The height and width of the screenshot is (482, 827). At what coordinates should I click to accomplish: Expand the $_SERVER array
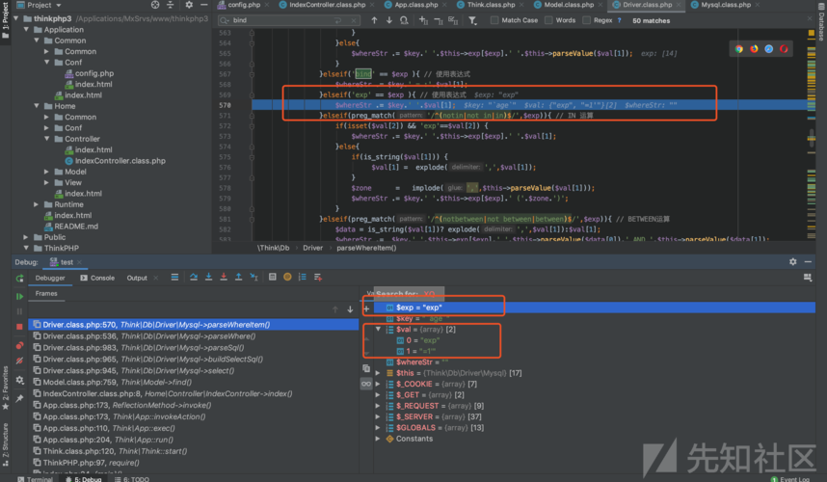(378, 416)
